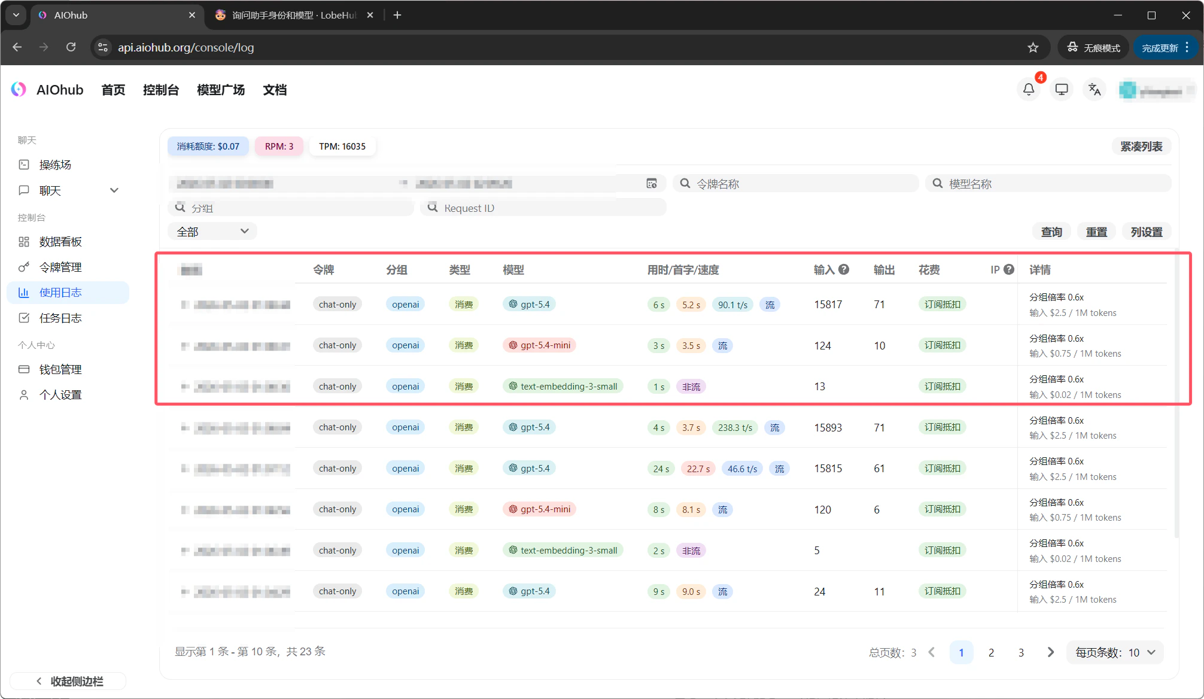Click the 消耗额度 $0.07 badge
Viewport: 1204px width, 699px height.
coord(208,146)
